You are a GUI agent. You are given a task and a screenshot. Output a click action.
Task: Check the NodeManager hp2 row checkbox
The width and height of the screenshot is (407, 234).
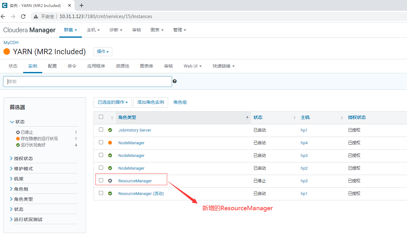[101, 167]
